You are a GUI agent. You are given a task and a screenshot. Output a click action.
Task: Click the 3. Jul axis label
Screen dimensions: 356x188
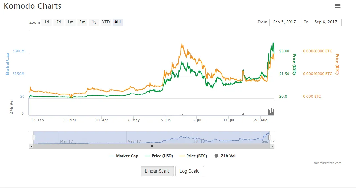(197, 120)
